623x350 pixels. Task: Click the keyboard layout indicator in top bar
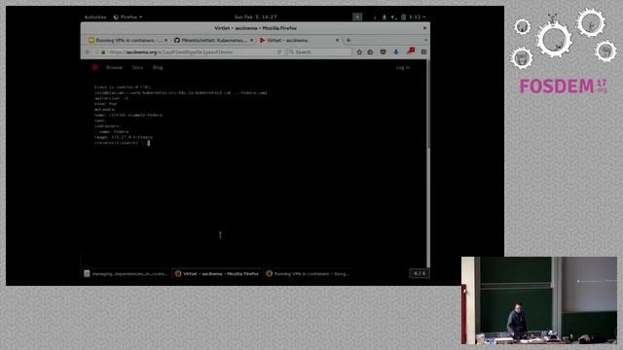(357, 17)
